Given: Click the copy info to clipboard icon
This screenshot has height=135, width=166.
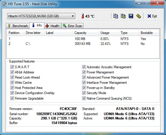Looking at the screenshot, I should pos(116,16).
